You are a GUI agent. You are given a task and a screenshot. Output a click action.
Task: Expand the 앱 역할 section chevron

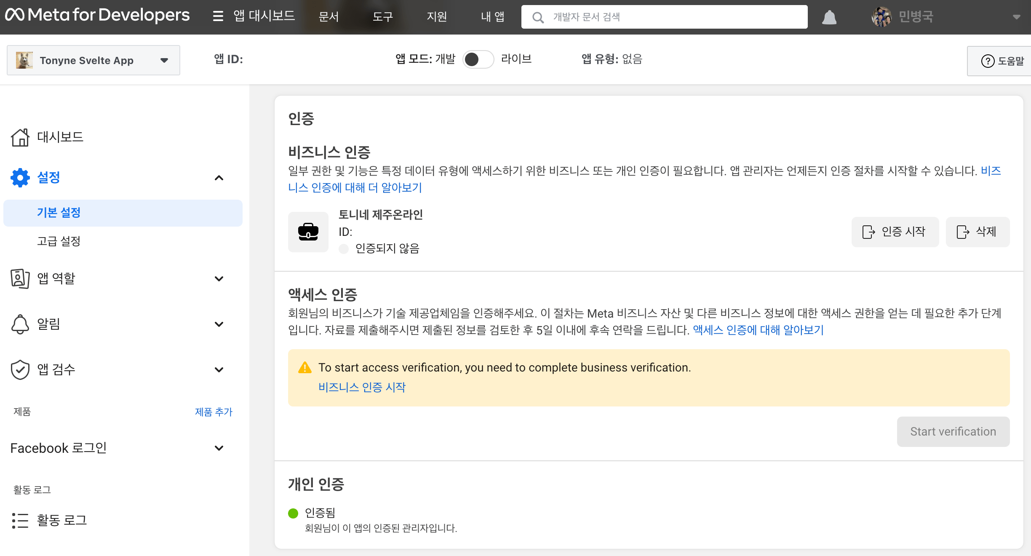(219, 278)
